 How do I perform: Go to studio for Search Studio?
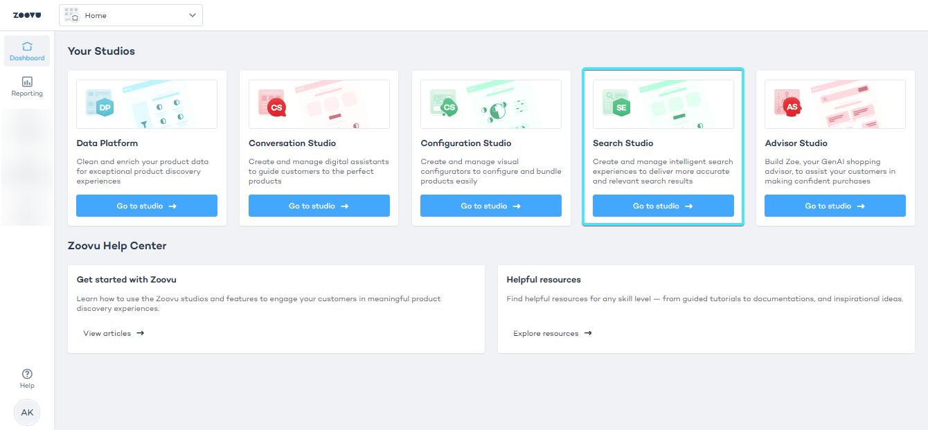click(663, 206)
